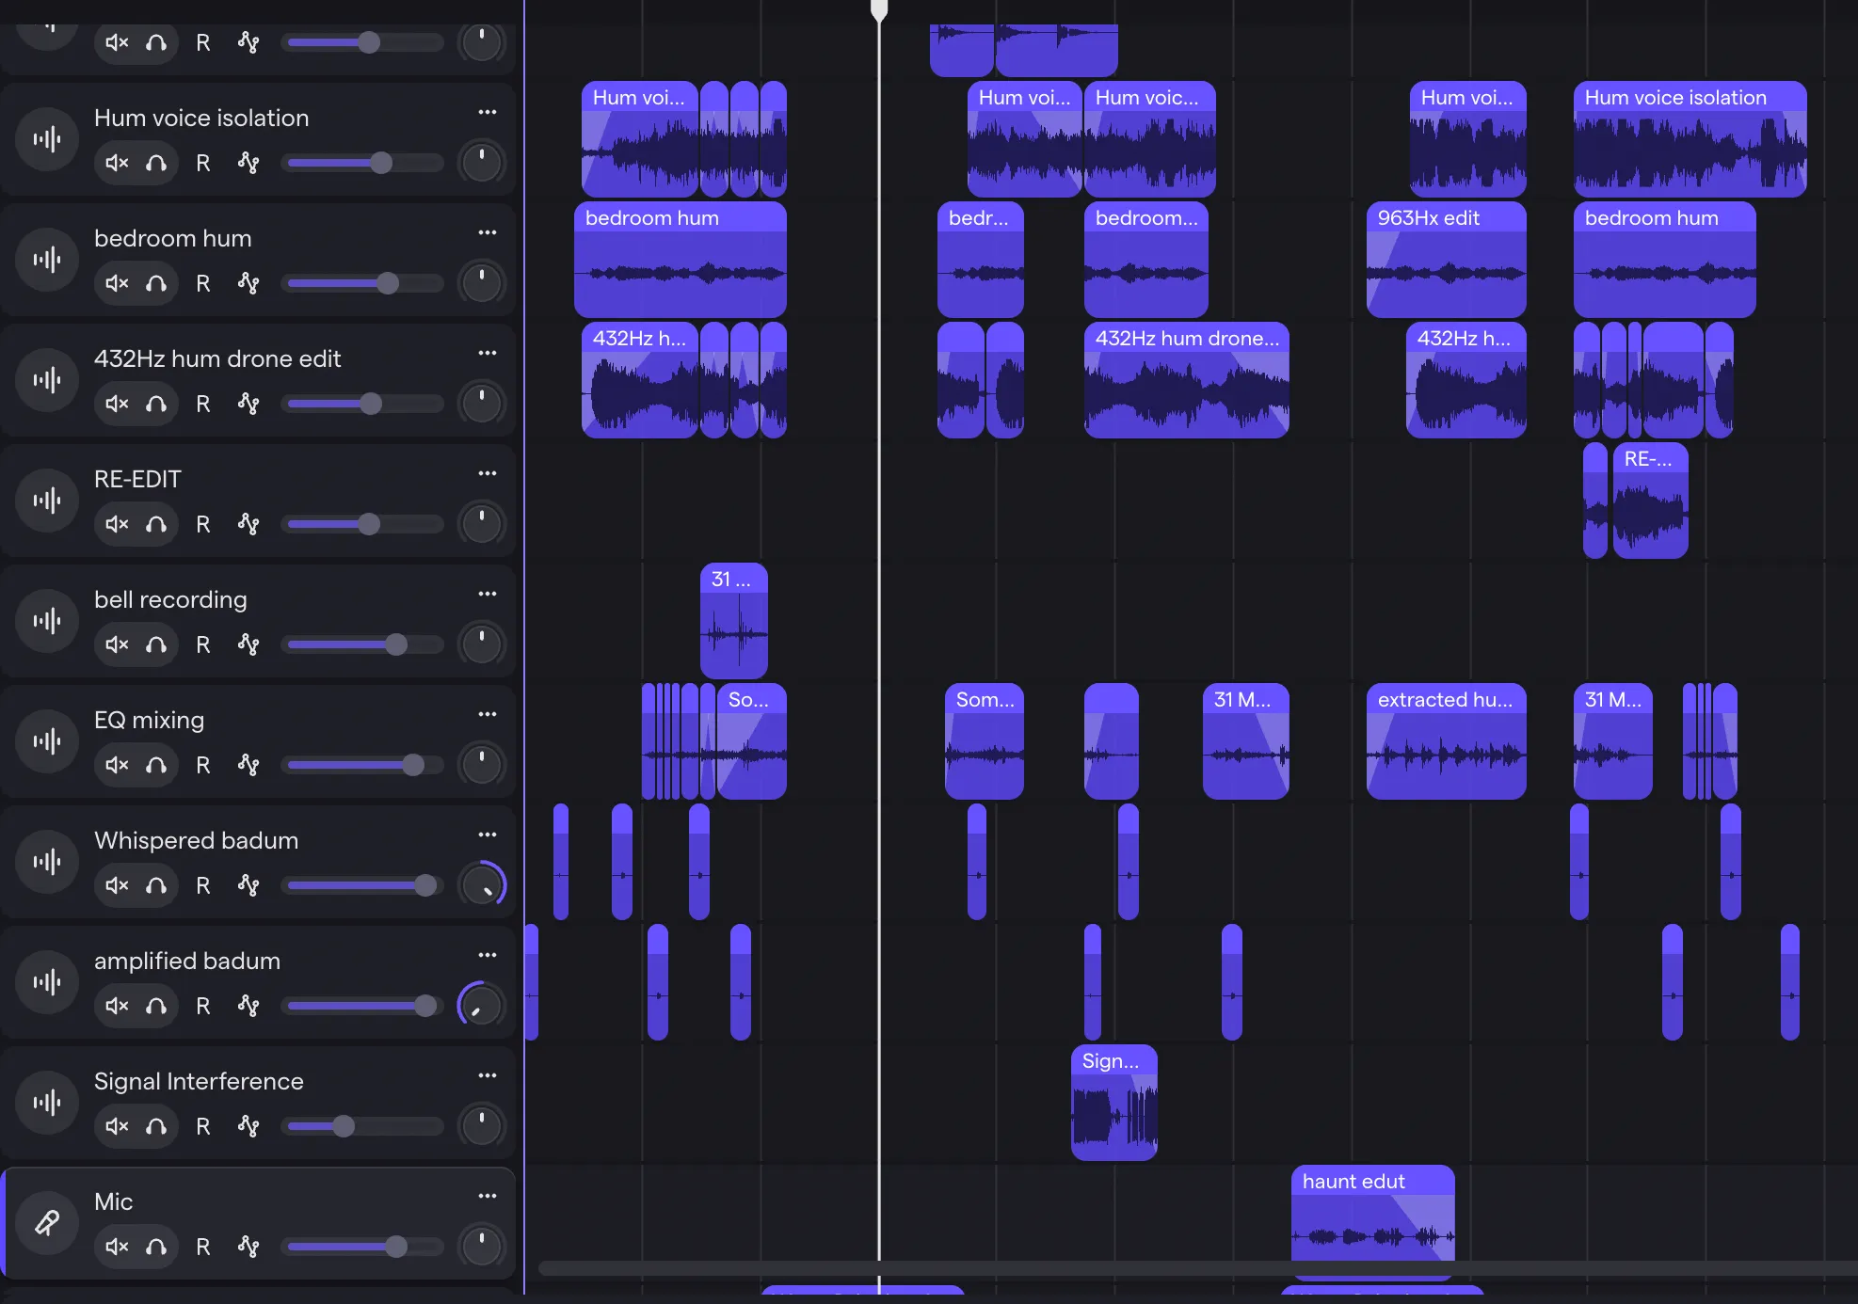Arm record on Hum voice isolation track

pos(202,163)
